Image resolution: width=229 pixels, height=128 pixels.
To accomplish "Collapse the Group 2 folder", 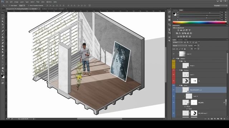I will [x=176, y=59].
